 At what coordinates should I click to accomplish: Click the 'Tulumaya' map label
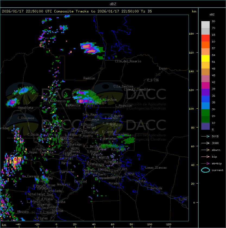coord(93,119)
